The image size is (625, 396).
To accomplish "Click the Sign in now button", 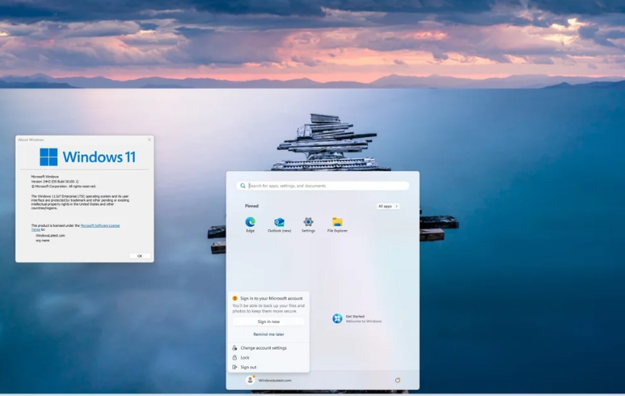I will point(268,321).
